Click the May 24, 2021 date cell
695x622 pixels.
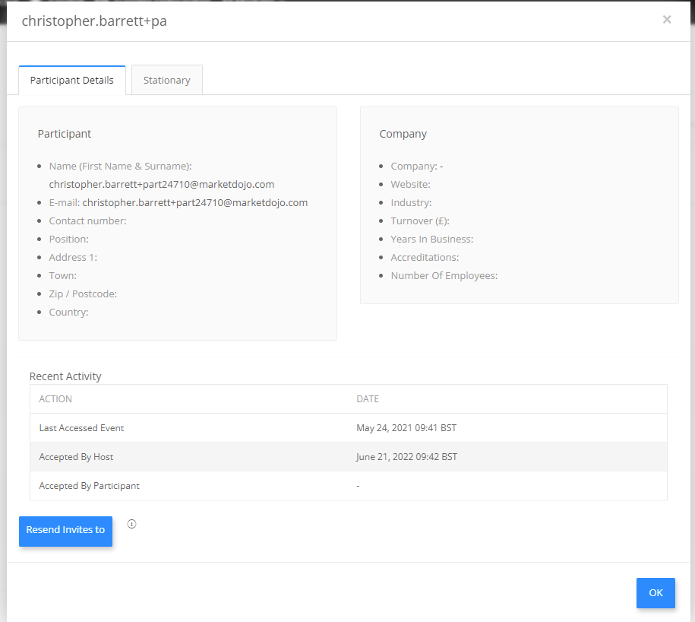[x=406, y=427]
